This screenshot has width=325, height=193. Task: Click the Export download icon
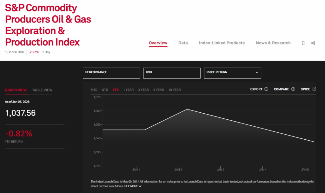click(x=266, y=89)
